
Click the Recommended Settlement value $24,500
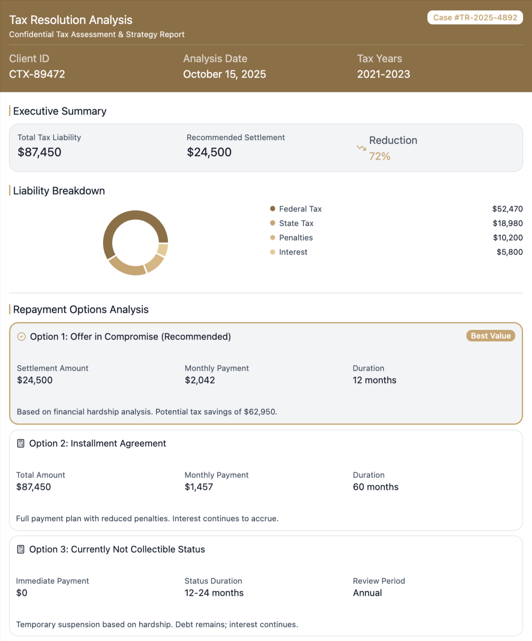click(209, 152)
